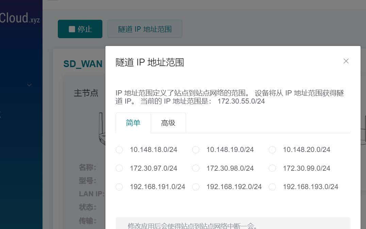The height and width of the screenshot is (229, 366).
Task: Switch to the 高级 tab
Action: (168, 123)
